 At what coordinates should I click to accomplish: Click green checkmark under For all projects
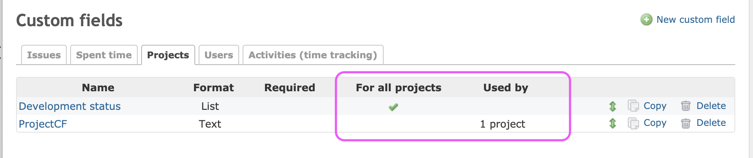point(393,107)
